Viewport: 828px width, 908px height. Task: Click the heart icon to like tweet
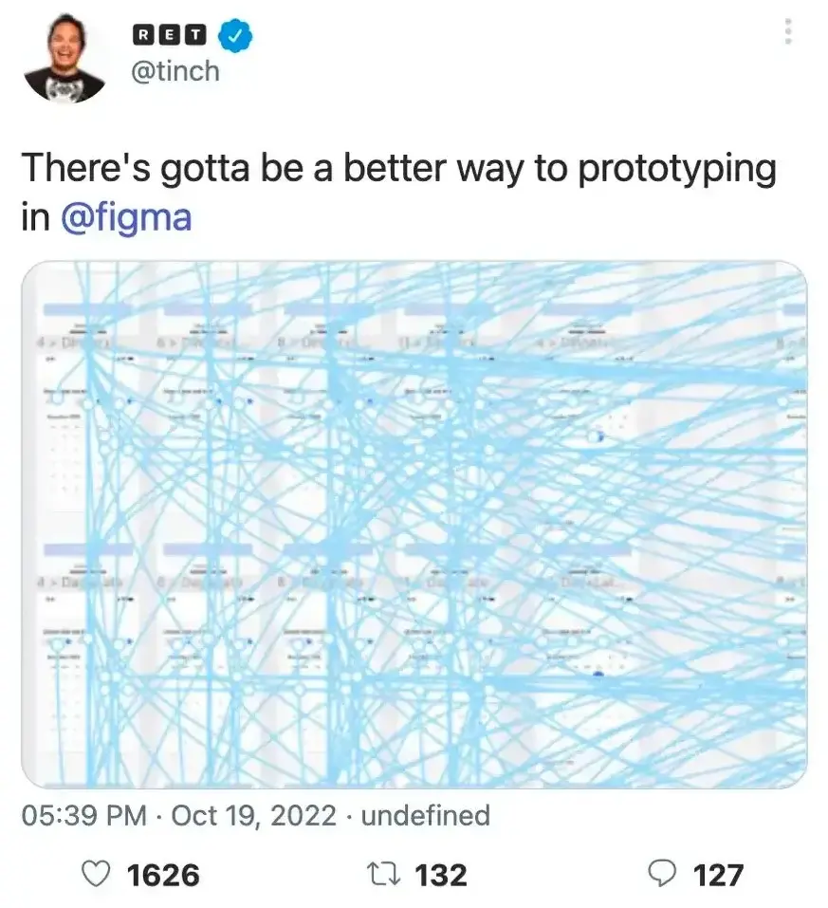tap(97, 874)
